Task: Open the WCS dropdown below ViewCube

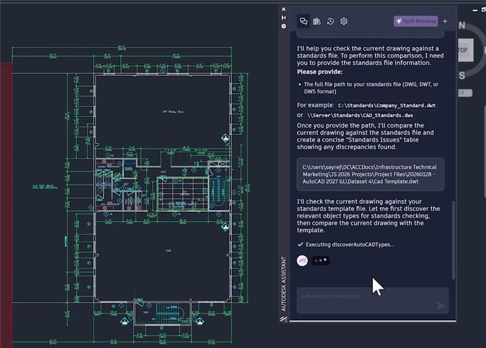Action: tap(465, 93)
